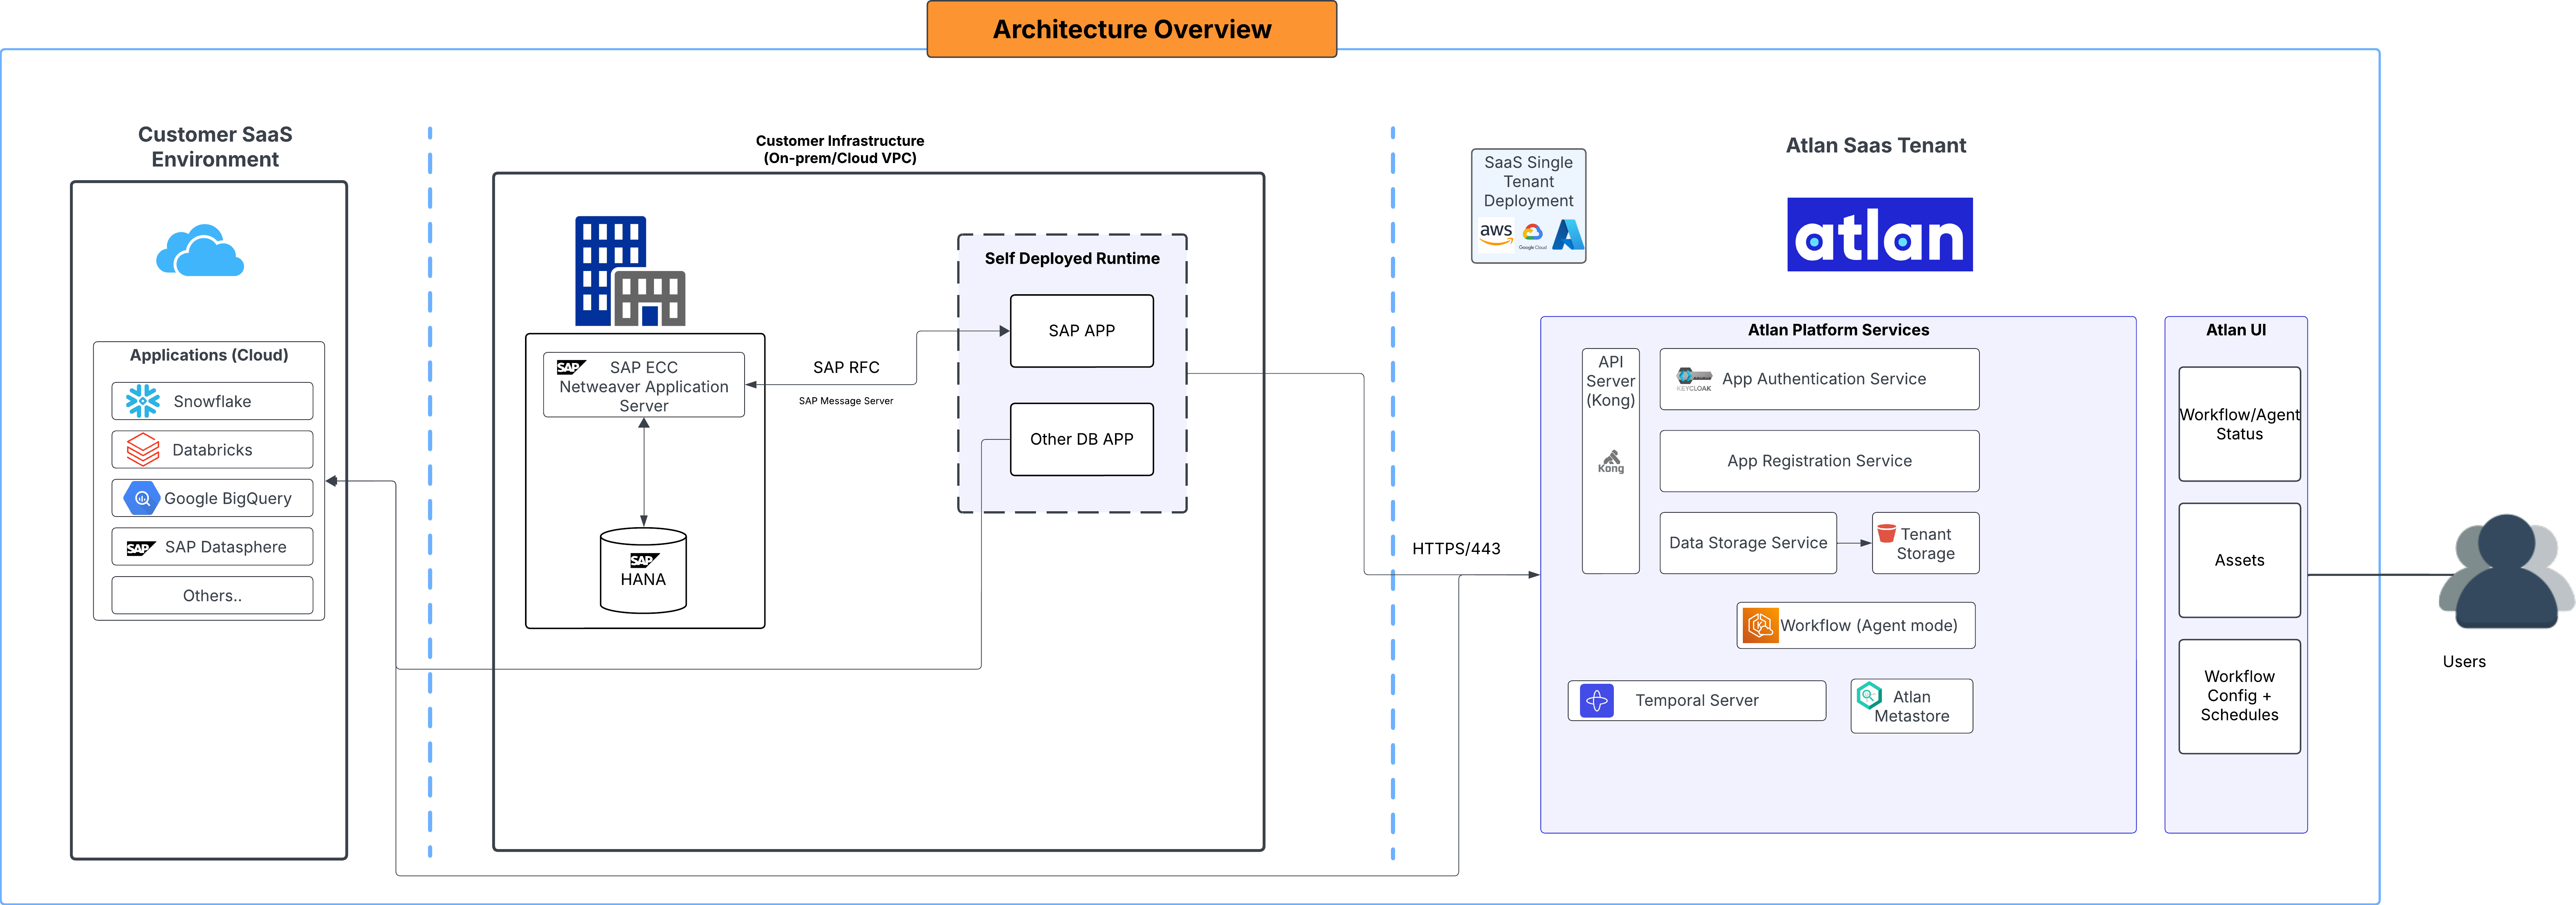The width and height of the screenshot is (2576, 905).
Task: Select the Workflow (Agent mode) orange icon
Action: (x=1760, y=625)
